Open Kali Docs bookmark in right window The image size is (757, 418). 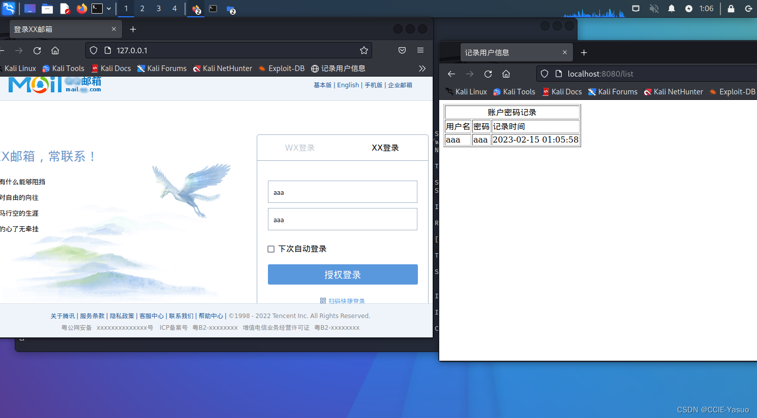562,92
